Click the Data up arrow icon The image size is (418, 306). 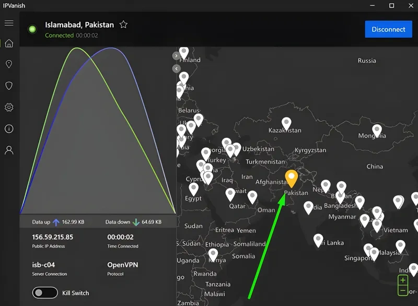click(56, 222)
